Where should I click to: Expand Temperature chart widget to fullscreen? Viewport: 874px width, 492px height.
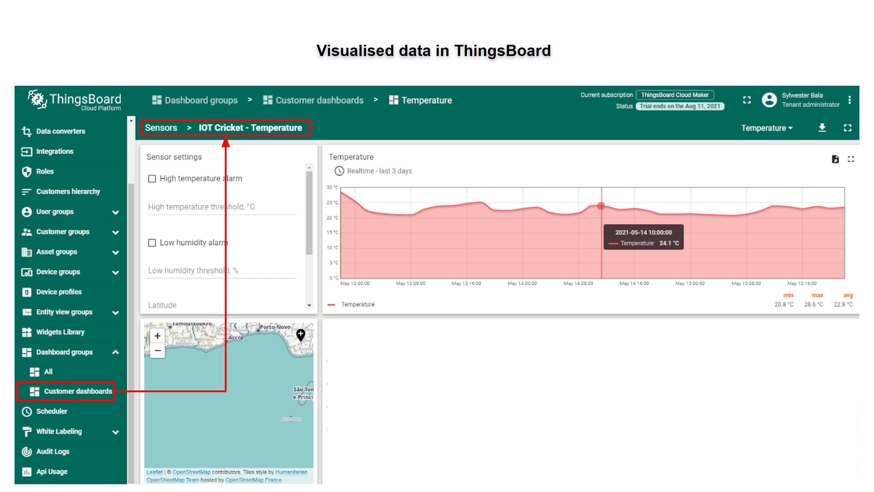pos(851,159)
